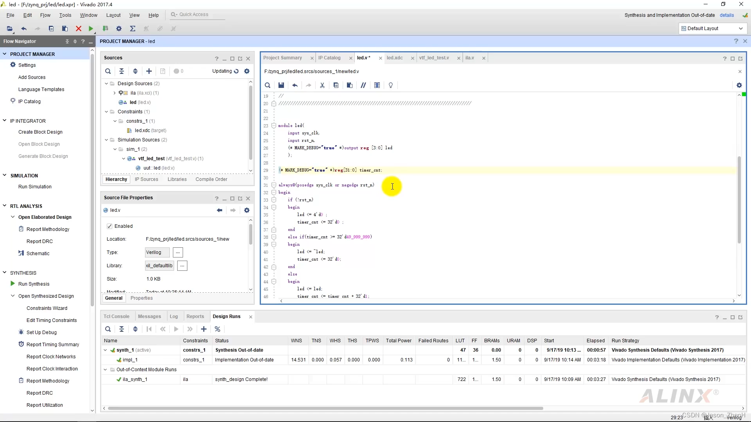Click the percent icon in the Design Runs toolbar
This screenshot has width=751, height=422.
(217, 329)
